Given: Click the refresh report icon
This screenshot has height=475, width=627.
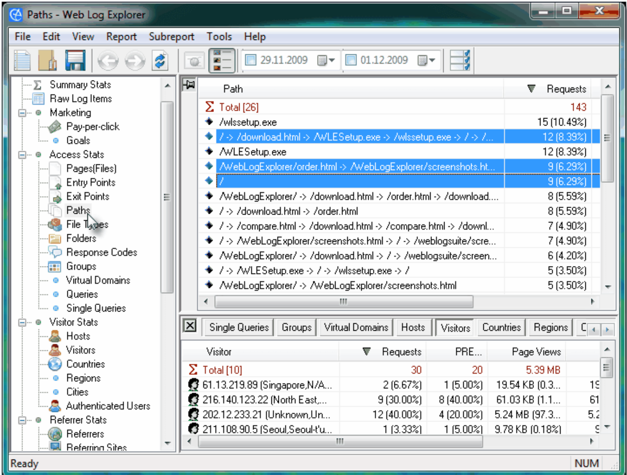Looking at the screenshot, I should (x=160, y=61).
